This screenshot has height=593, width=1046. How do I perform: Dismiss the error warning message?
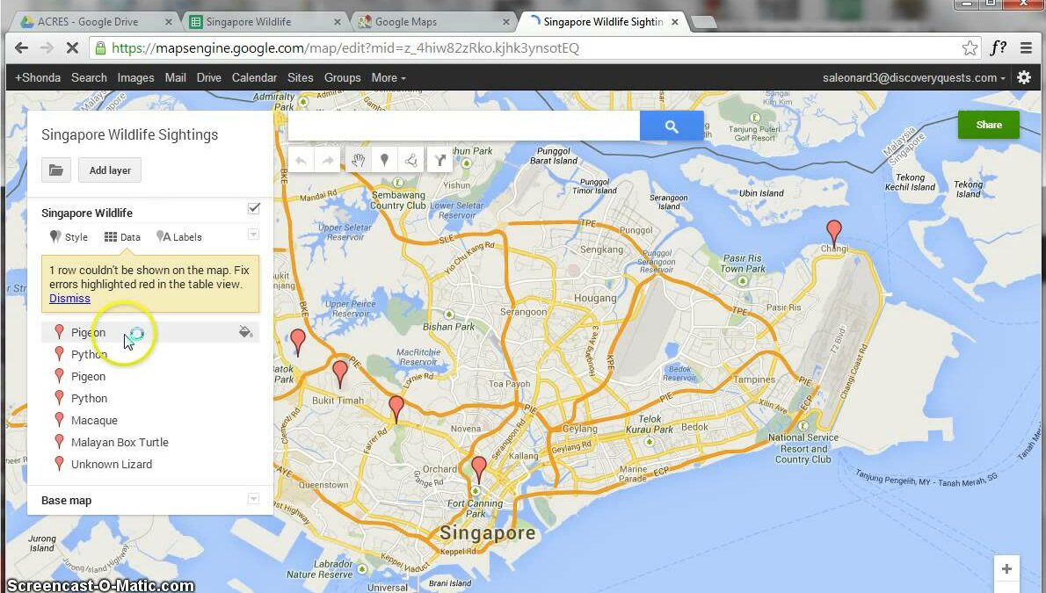pyautogui.click(x=69, y=298)
